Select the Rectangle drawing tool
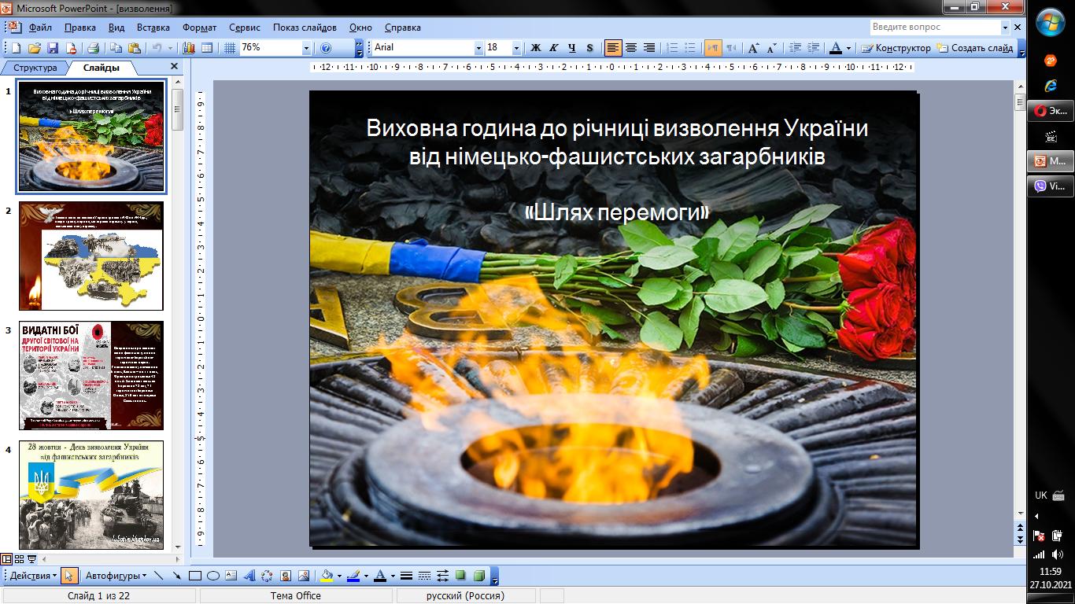 pos(196,576)
